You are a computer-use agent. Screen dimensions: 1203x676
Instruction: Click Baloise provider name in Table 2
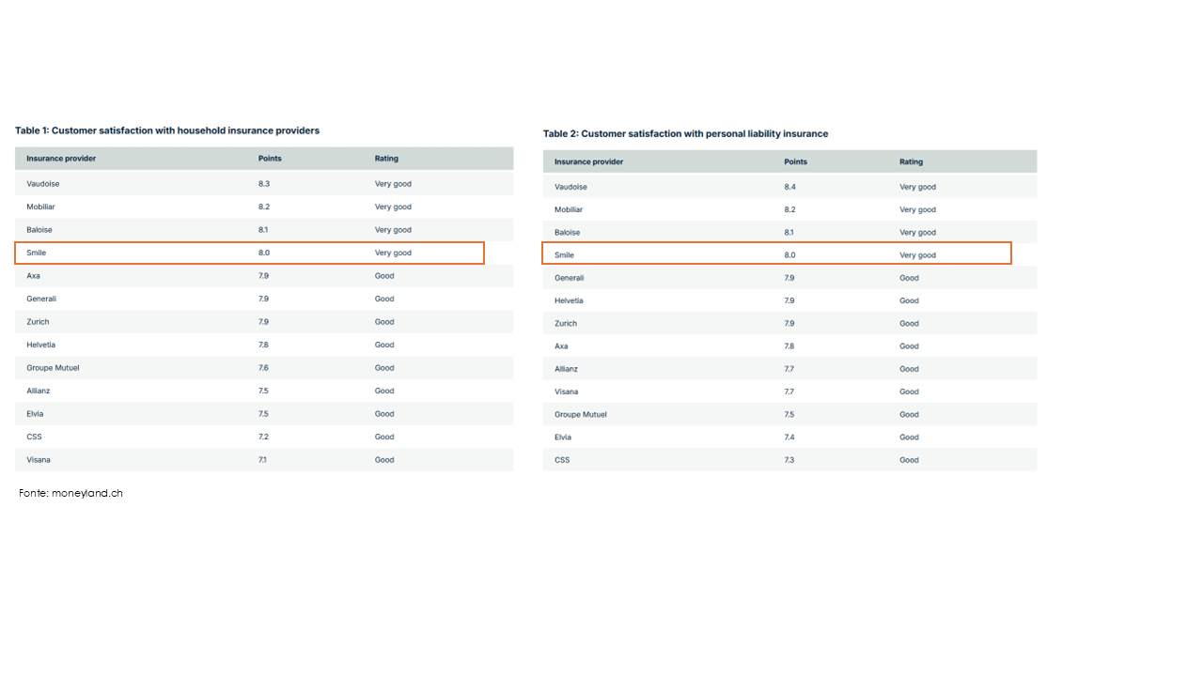click(x=567, y=232)
